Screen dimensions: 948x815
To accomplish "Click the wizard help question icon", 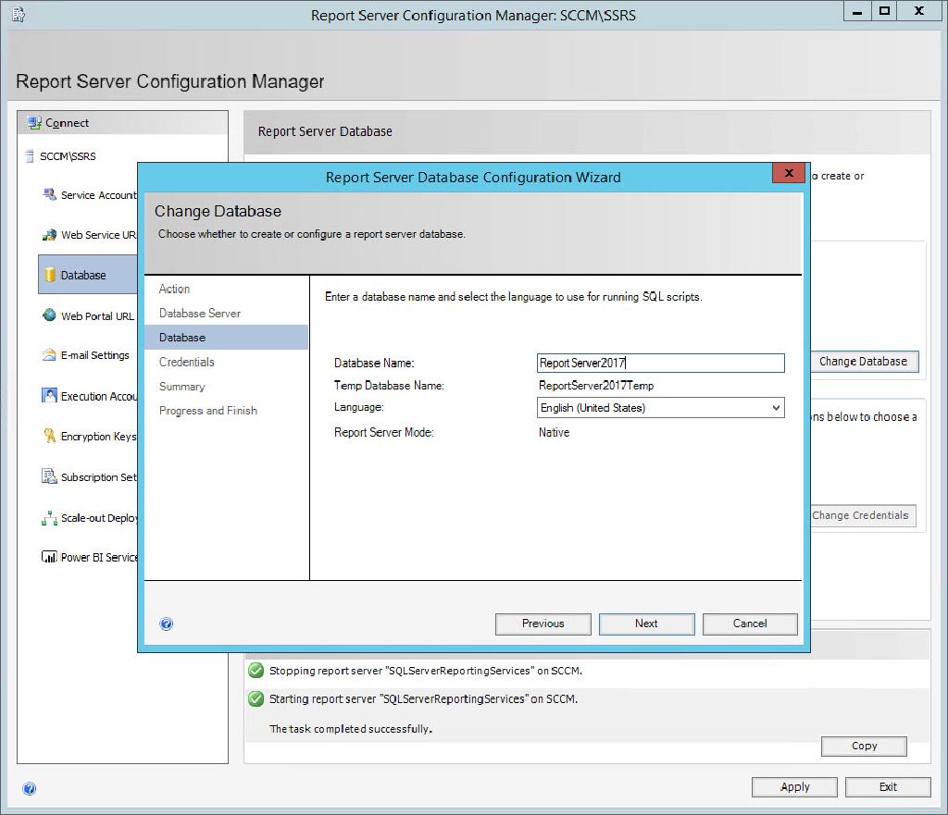I will 167,624.
